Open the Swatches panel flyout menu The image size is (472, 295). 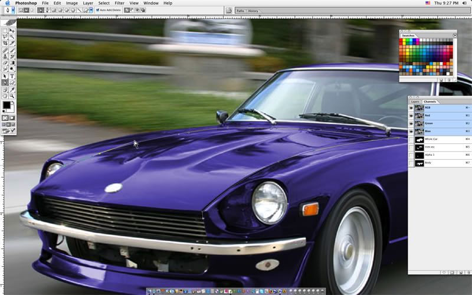pos(455,35)
